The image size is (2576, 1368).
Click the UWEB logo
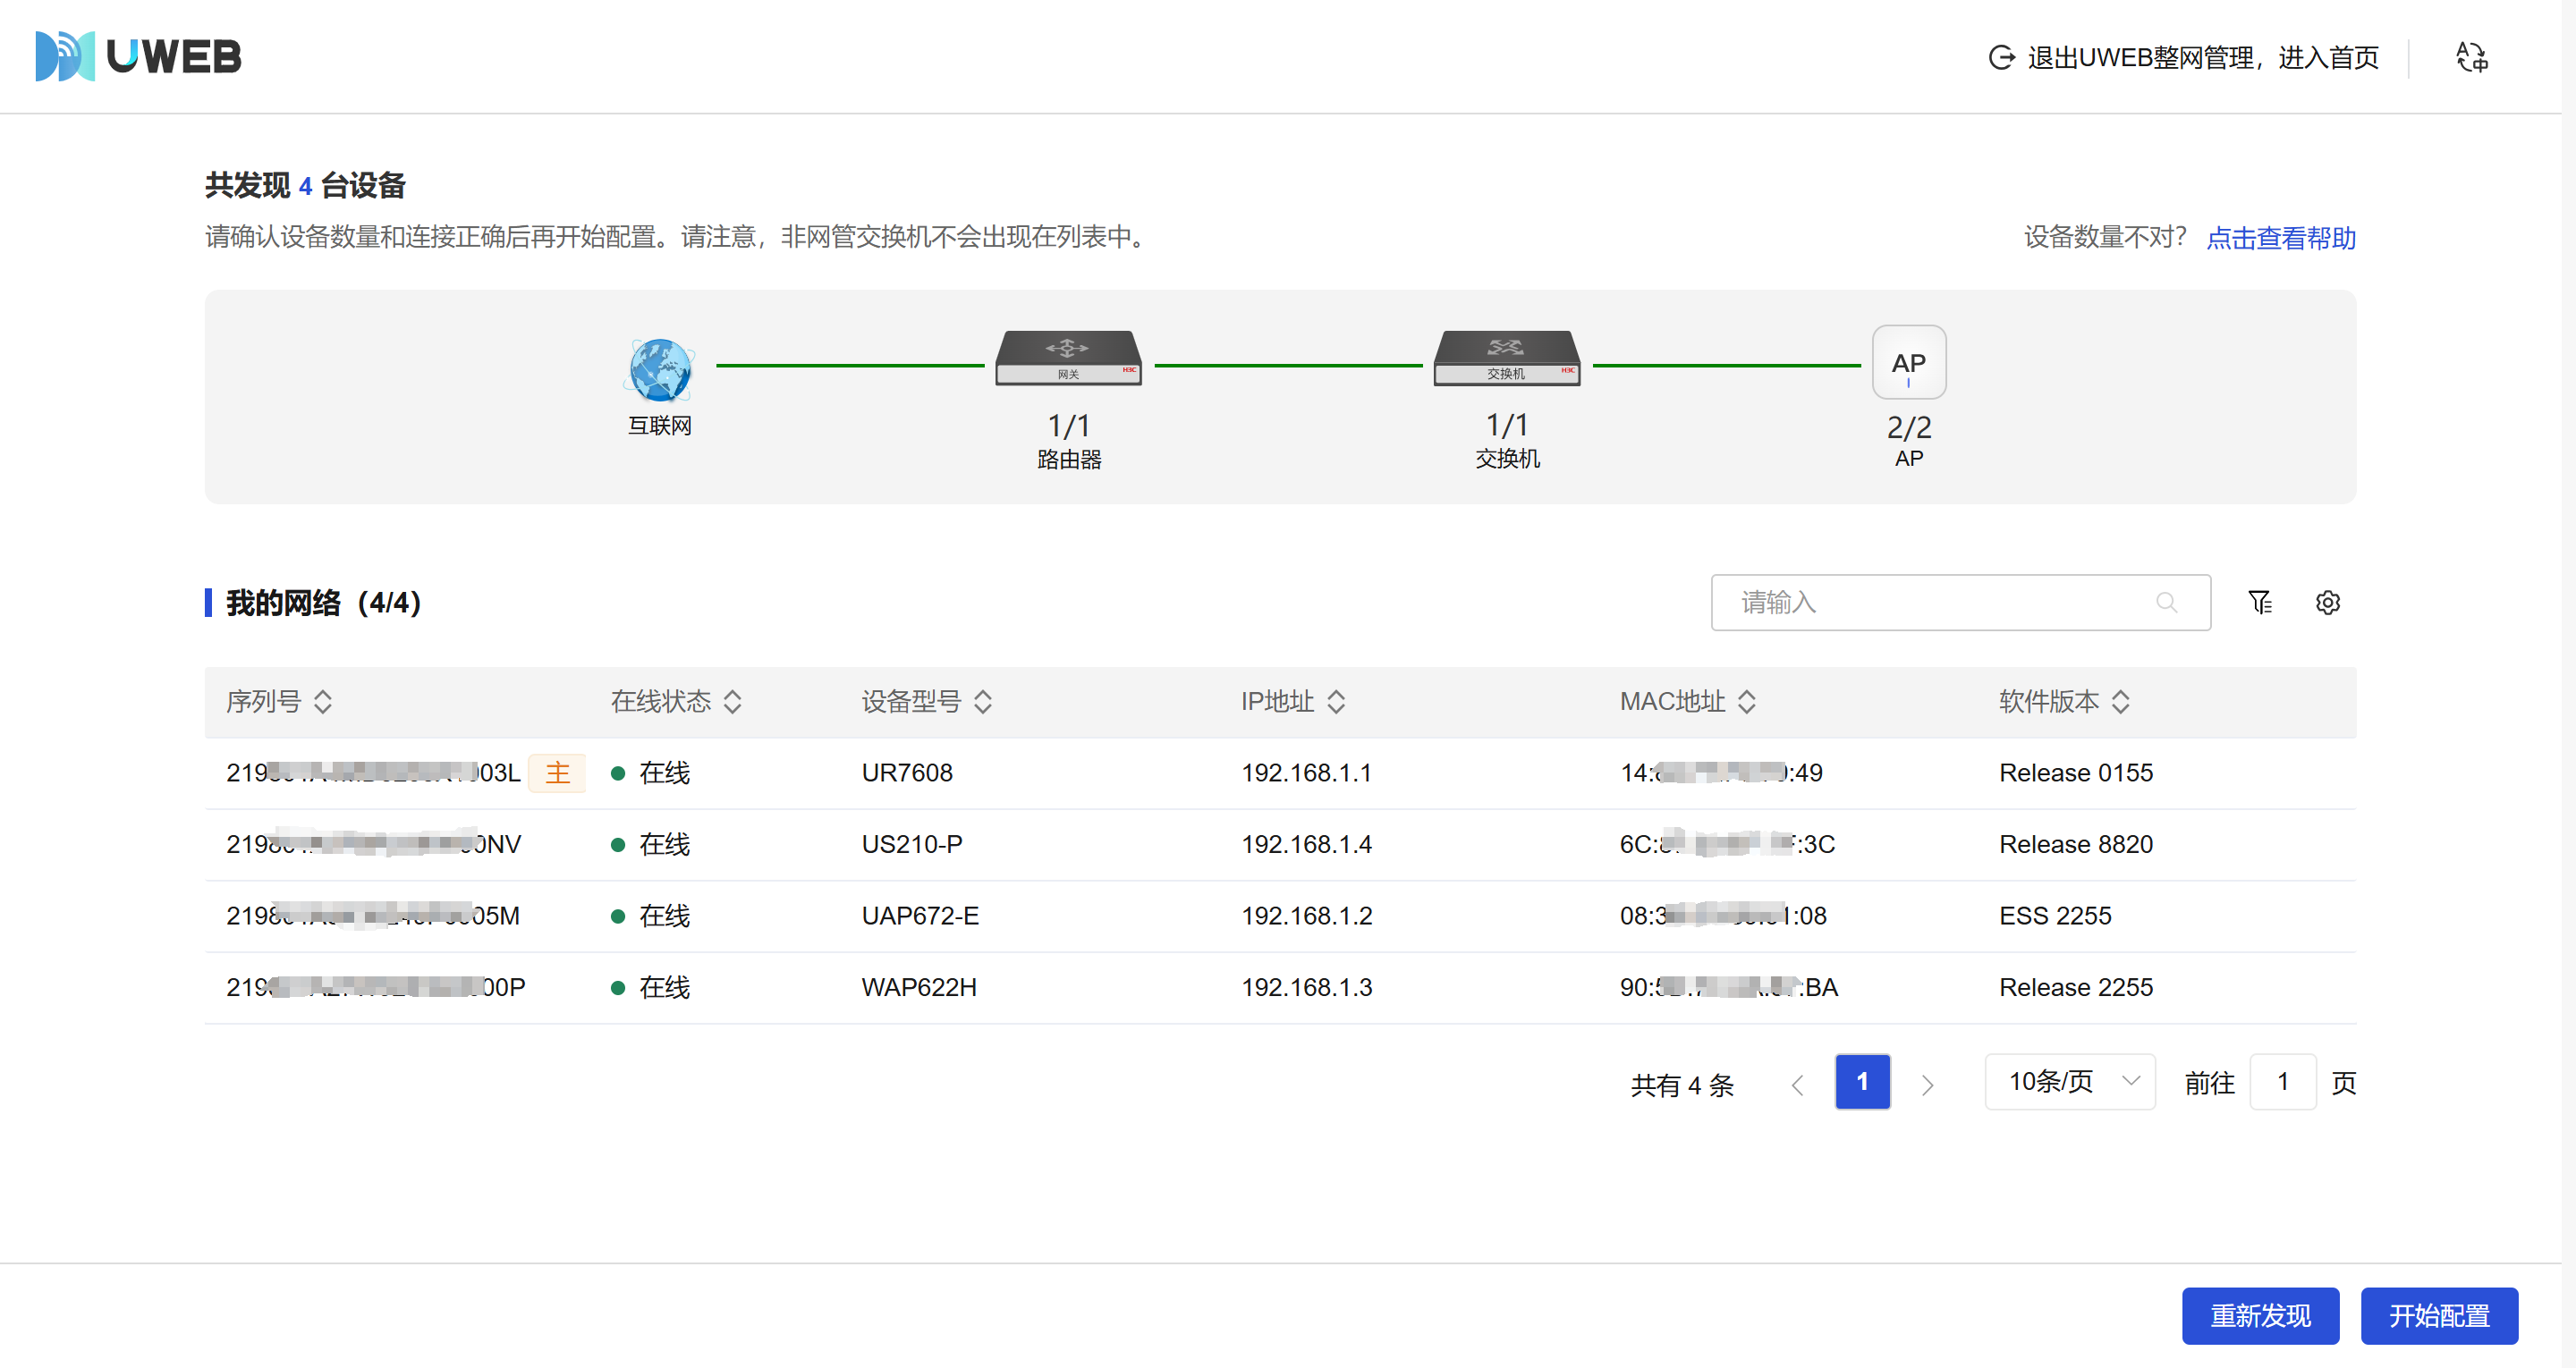(138, 56)
